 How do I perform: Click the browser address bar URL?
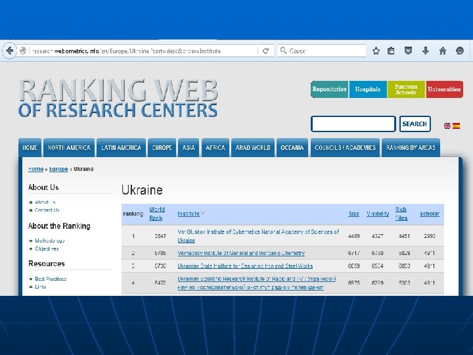point(127,51)
